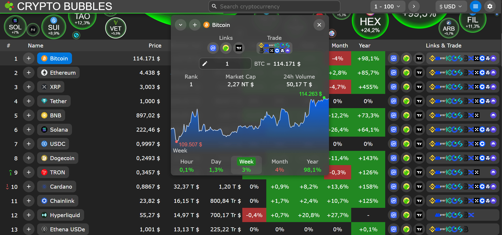Edit the BTC amount field
This screenshot has height=235, width=502.
[225, 64]
